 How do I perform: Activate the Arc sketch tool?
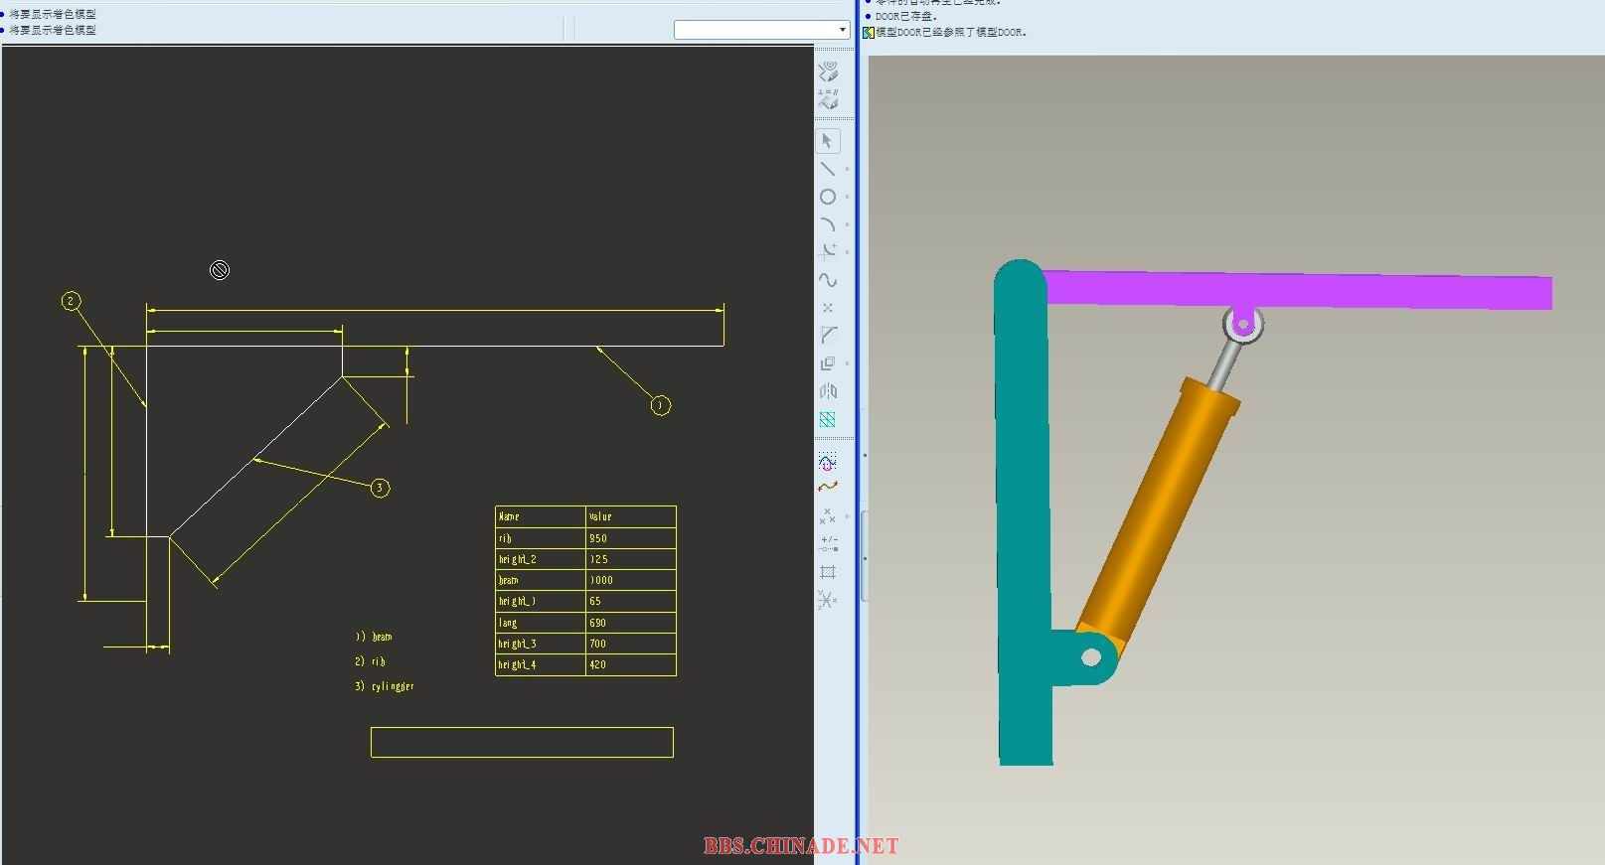827,224
